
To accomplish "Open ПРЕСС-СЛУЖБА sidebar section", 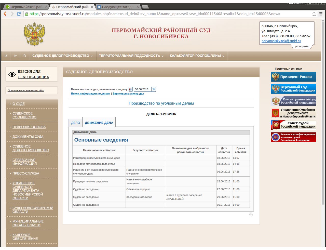I will (x=26, y=173).
